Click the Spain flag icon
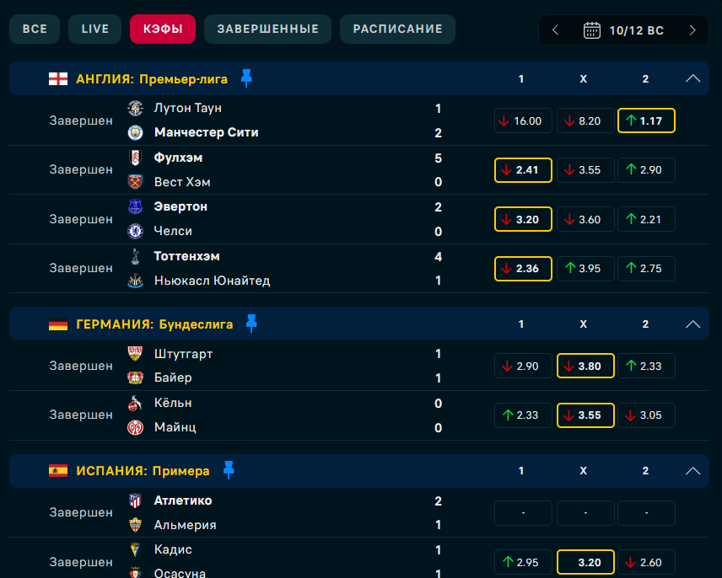 (58, 471)
